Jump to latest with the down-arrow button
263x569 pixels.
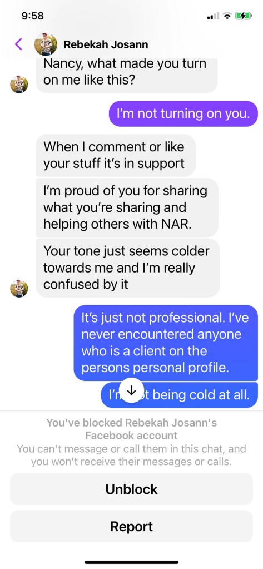tap(132, 390)
